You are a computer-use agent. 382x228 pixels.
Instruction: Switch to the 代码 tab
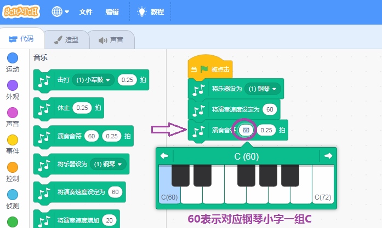[x=22, y=39]
